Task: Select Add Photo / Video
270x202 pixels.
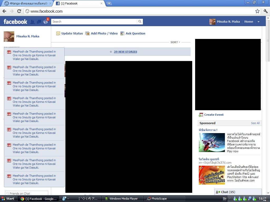Action: pos(104,33)
